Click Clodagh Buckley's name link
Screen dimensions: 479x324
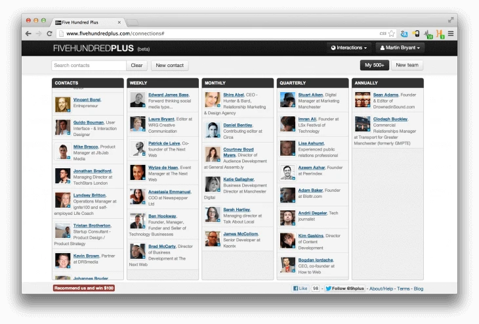(390, 119)
